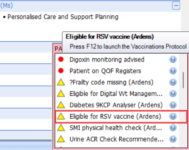
Task: Click red dot icon beside Digoxin monitoring
Action: 61,60
